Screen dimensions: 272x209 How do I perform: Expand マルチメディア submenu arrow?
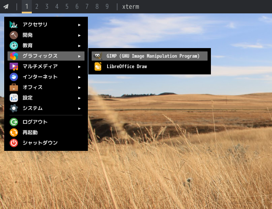(x=79, y=67)
